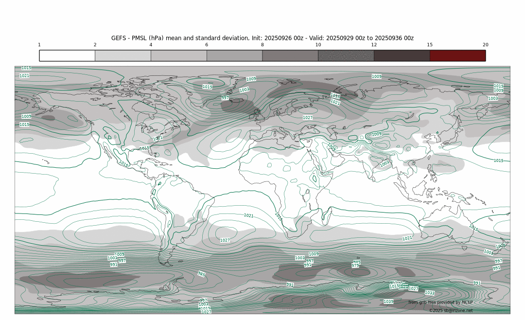Select the white 1–2 colorbar segment
The height and width of the screenshot is (320, 525).
tap(67, 55)
